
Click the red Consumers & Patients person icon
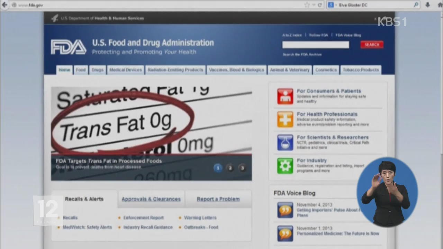click(x=285, y=96)
